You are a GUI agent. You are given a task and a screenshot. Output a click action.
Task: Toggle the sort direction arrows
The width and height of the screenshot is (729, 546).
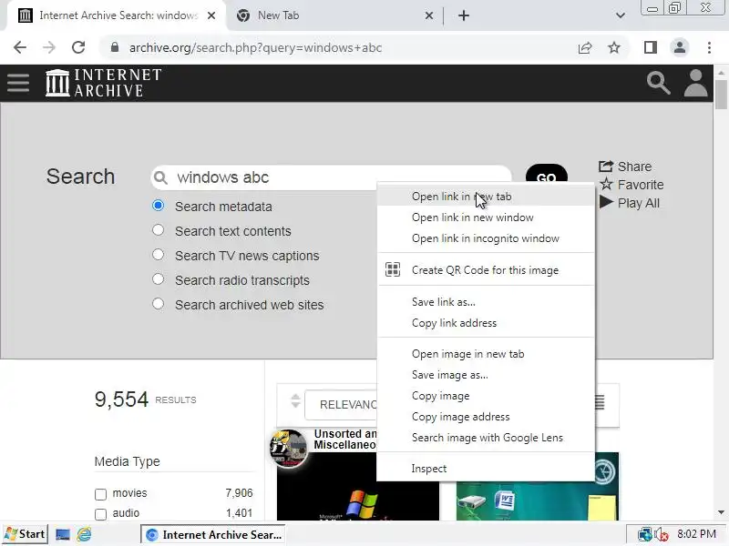pyautogui.click(x=295, y=400)
